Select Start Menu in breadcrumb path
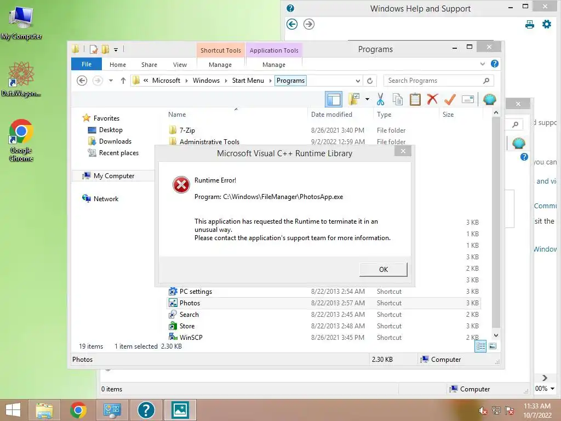Viewport: 561px width, 421px height. tap(248, 81)
